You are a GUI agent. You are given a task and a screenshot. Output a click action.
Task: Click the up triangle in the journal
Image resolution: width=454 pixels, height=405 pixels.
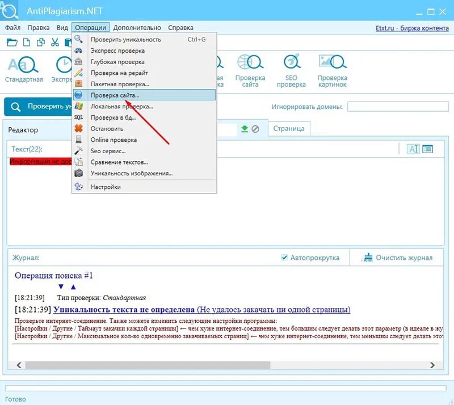[73, 286]
